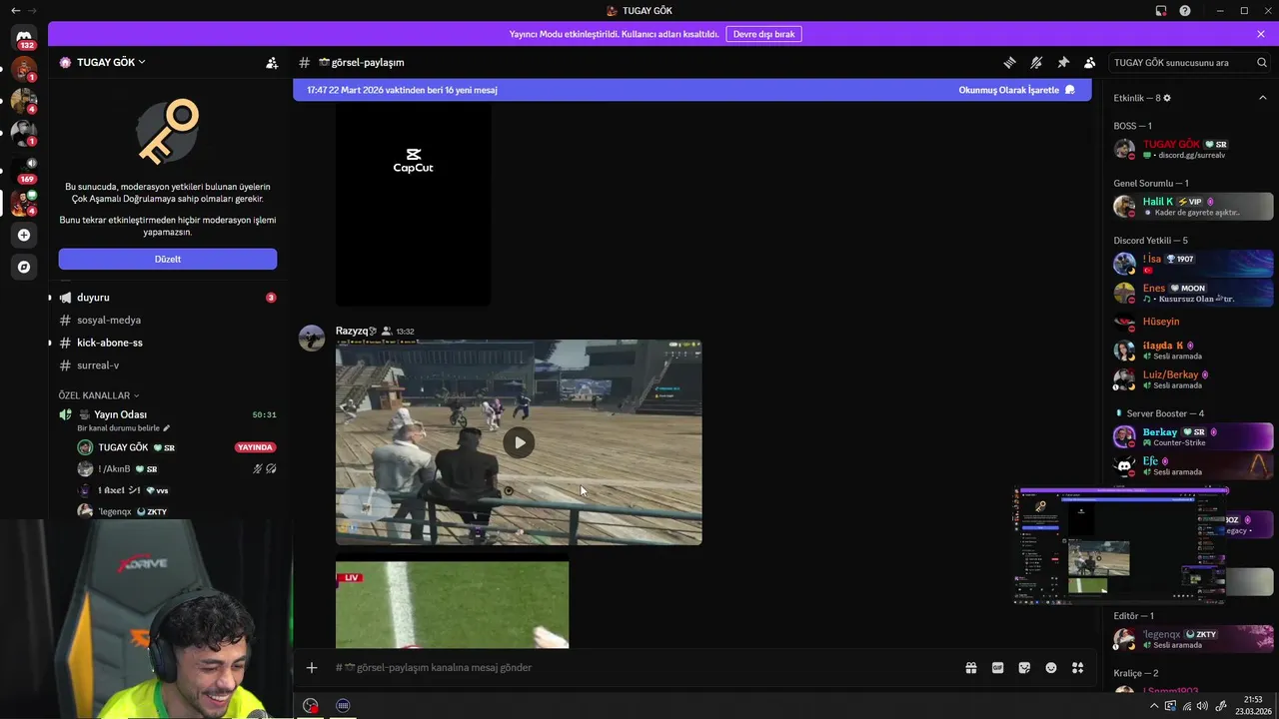Go back with the title bar arrow
The width and height of the screenshot is (1279, 719).
[16, 10]
